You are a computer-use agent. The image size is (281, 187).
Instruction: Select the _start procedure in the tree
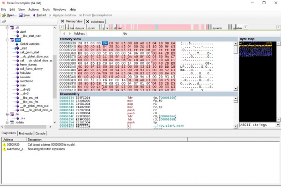[23, 48]
